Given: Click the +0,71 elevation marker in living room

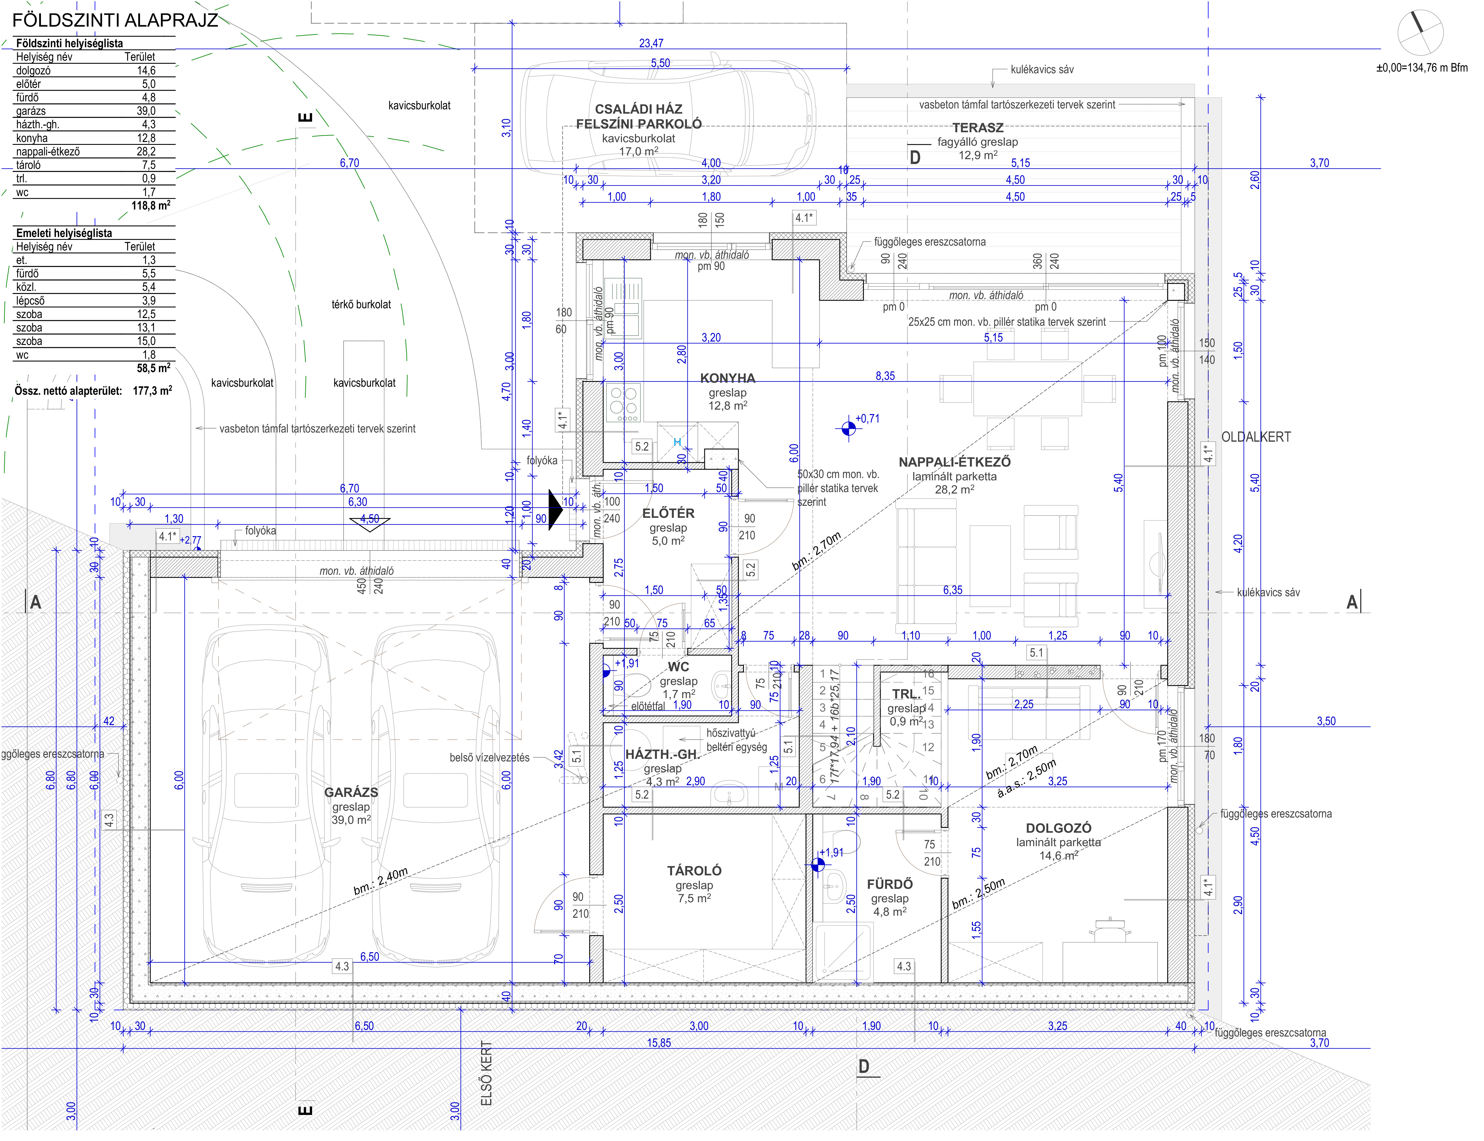Looking at the screenshot, I should pos(849,429).
